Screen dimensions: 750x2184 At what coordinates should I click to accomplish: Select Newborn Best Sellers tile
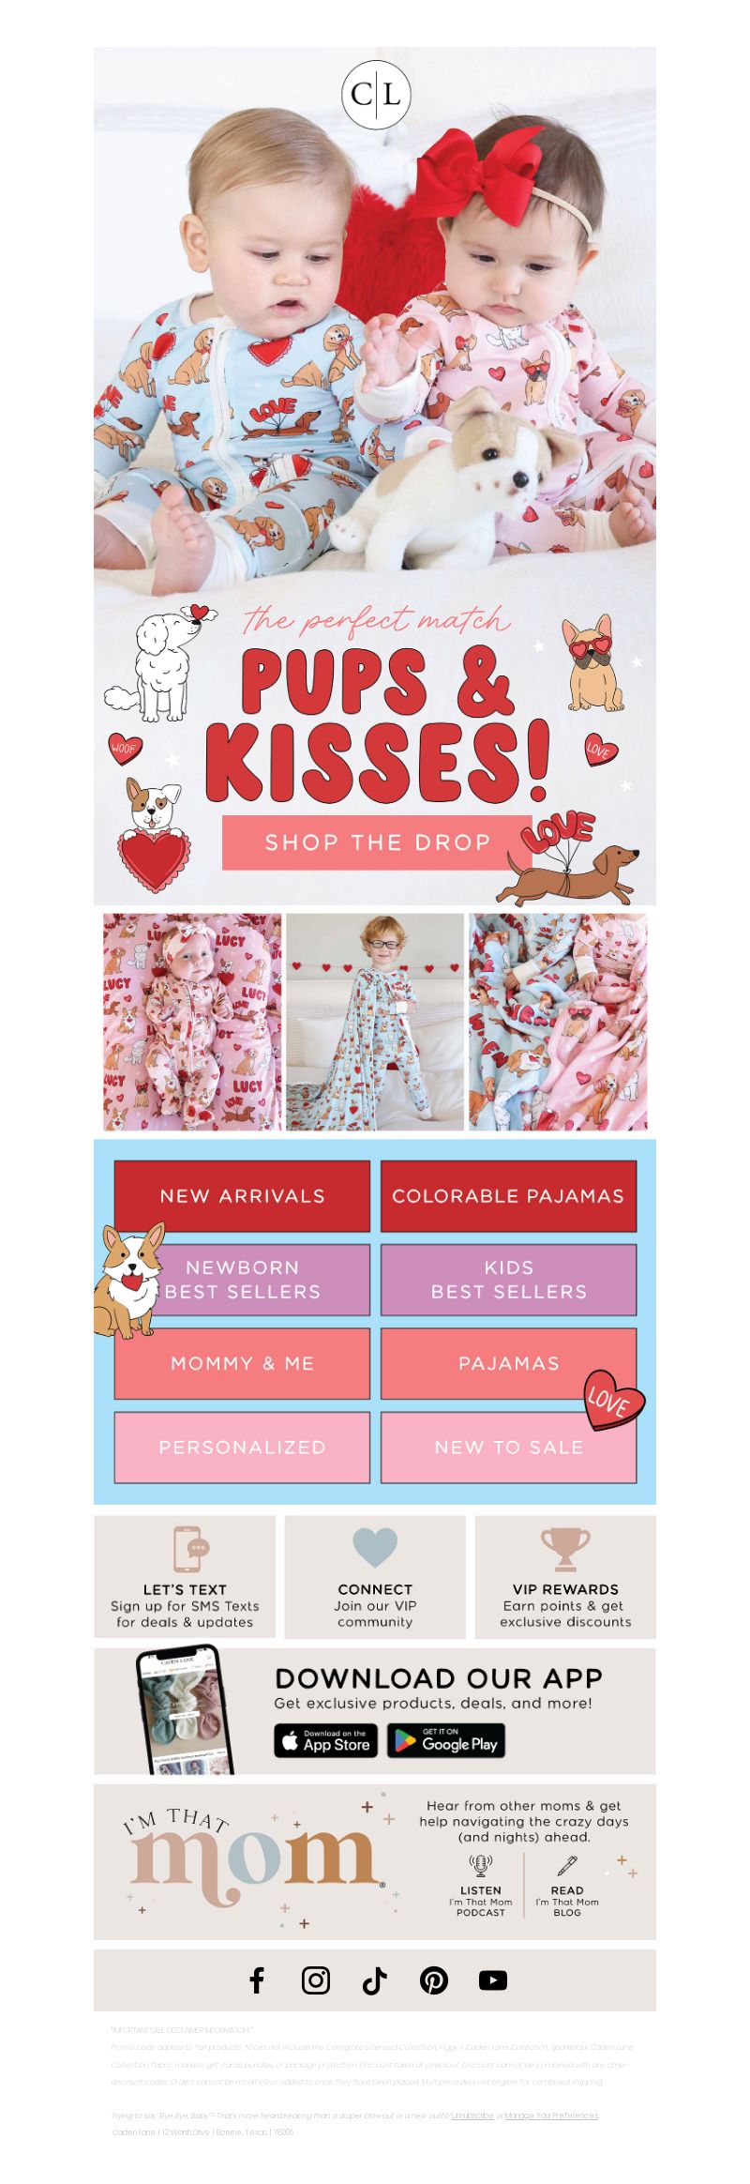click(242, 1279)
